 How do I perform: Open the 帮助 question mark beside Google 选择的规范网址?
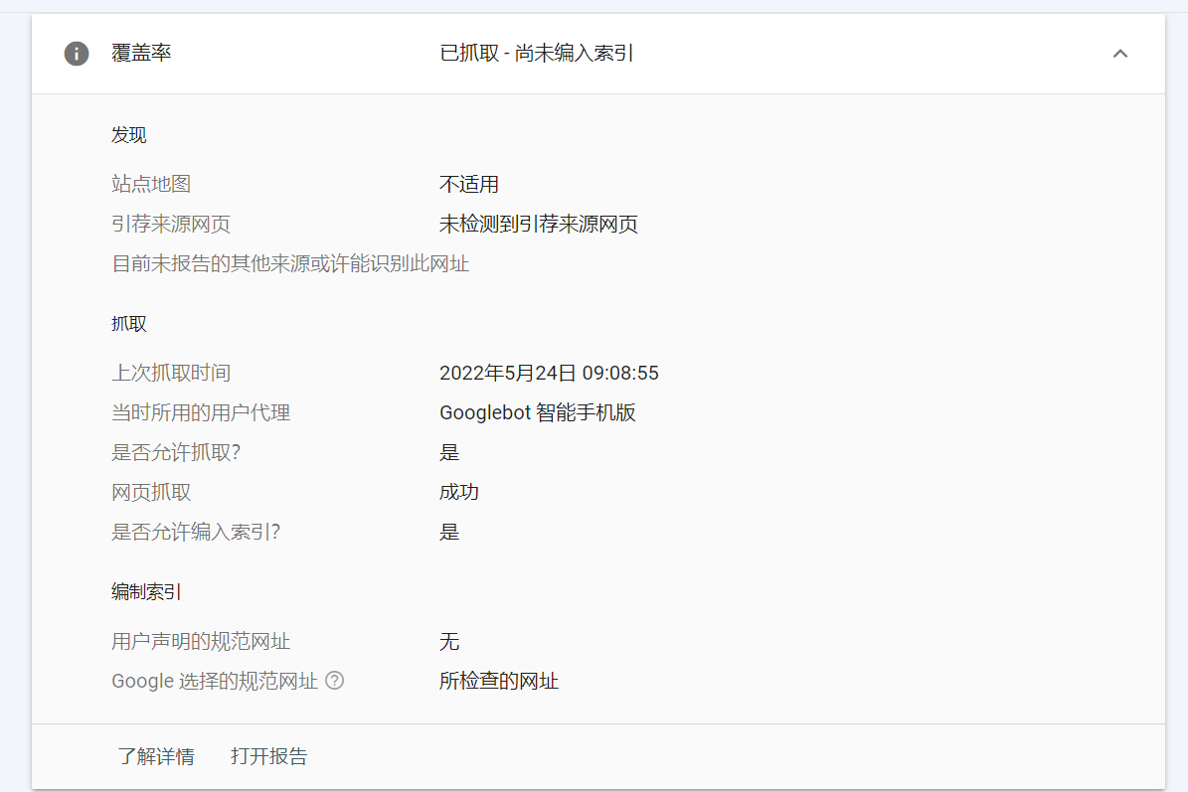(335, 681)
